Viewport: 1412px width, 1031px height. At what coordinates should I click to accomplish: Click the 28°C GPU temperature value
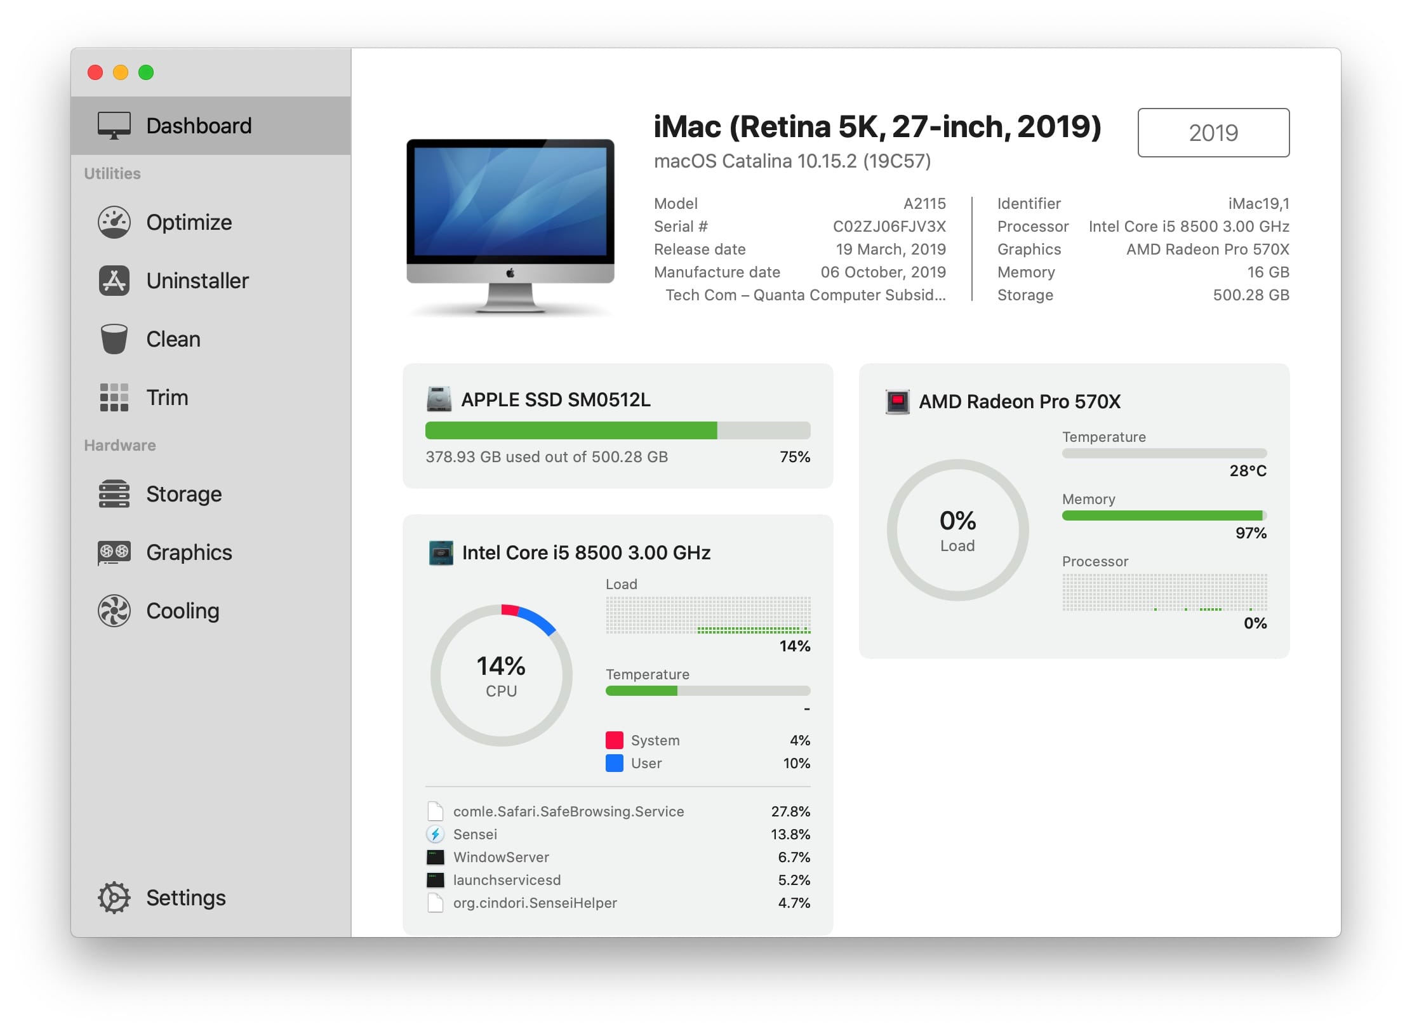[1248, 471]
